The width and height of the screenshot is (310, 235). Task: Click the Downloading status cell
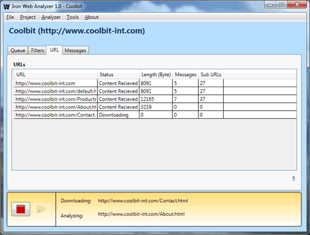pos(118,115)
